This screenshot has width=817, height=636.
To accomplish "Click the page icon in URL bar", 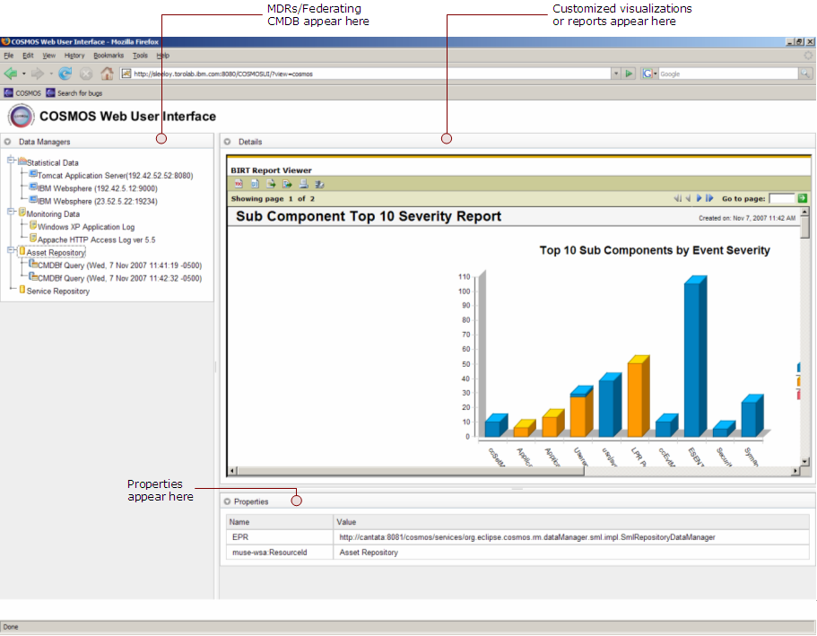I will click(126, 74).
